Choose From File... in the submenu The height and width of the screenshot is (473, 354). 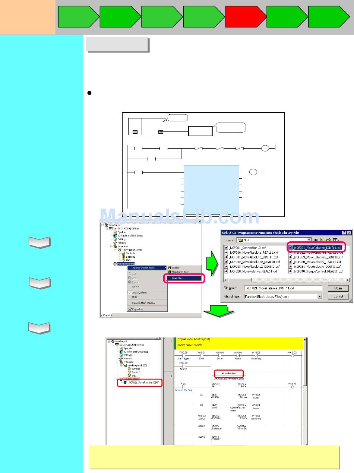[183, 278]
